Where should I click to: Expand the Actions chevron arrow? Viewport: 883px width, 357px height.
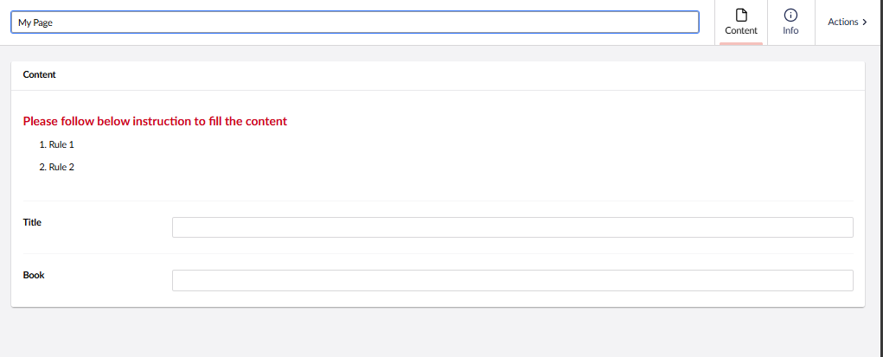865,22
